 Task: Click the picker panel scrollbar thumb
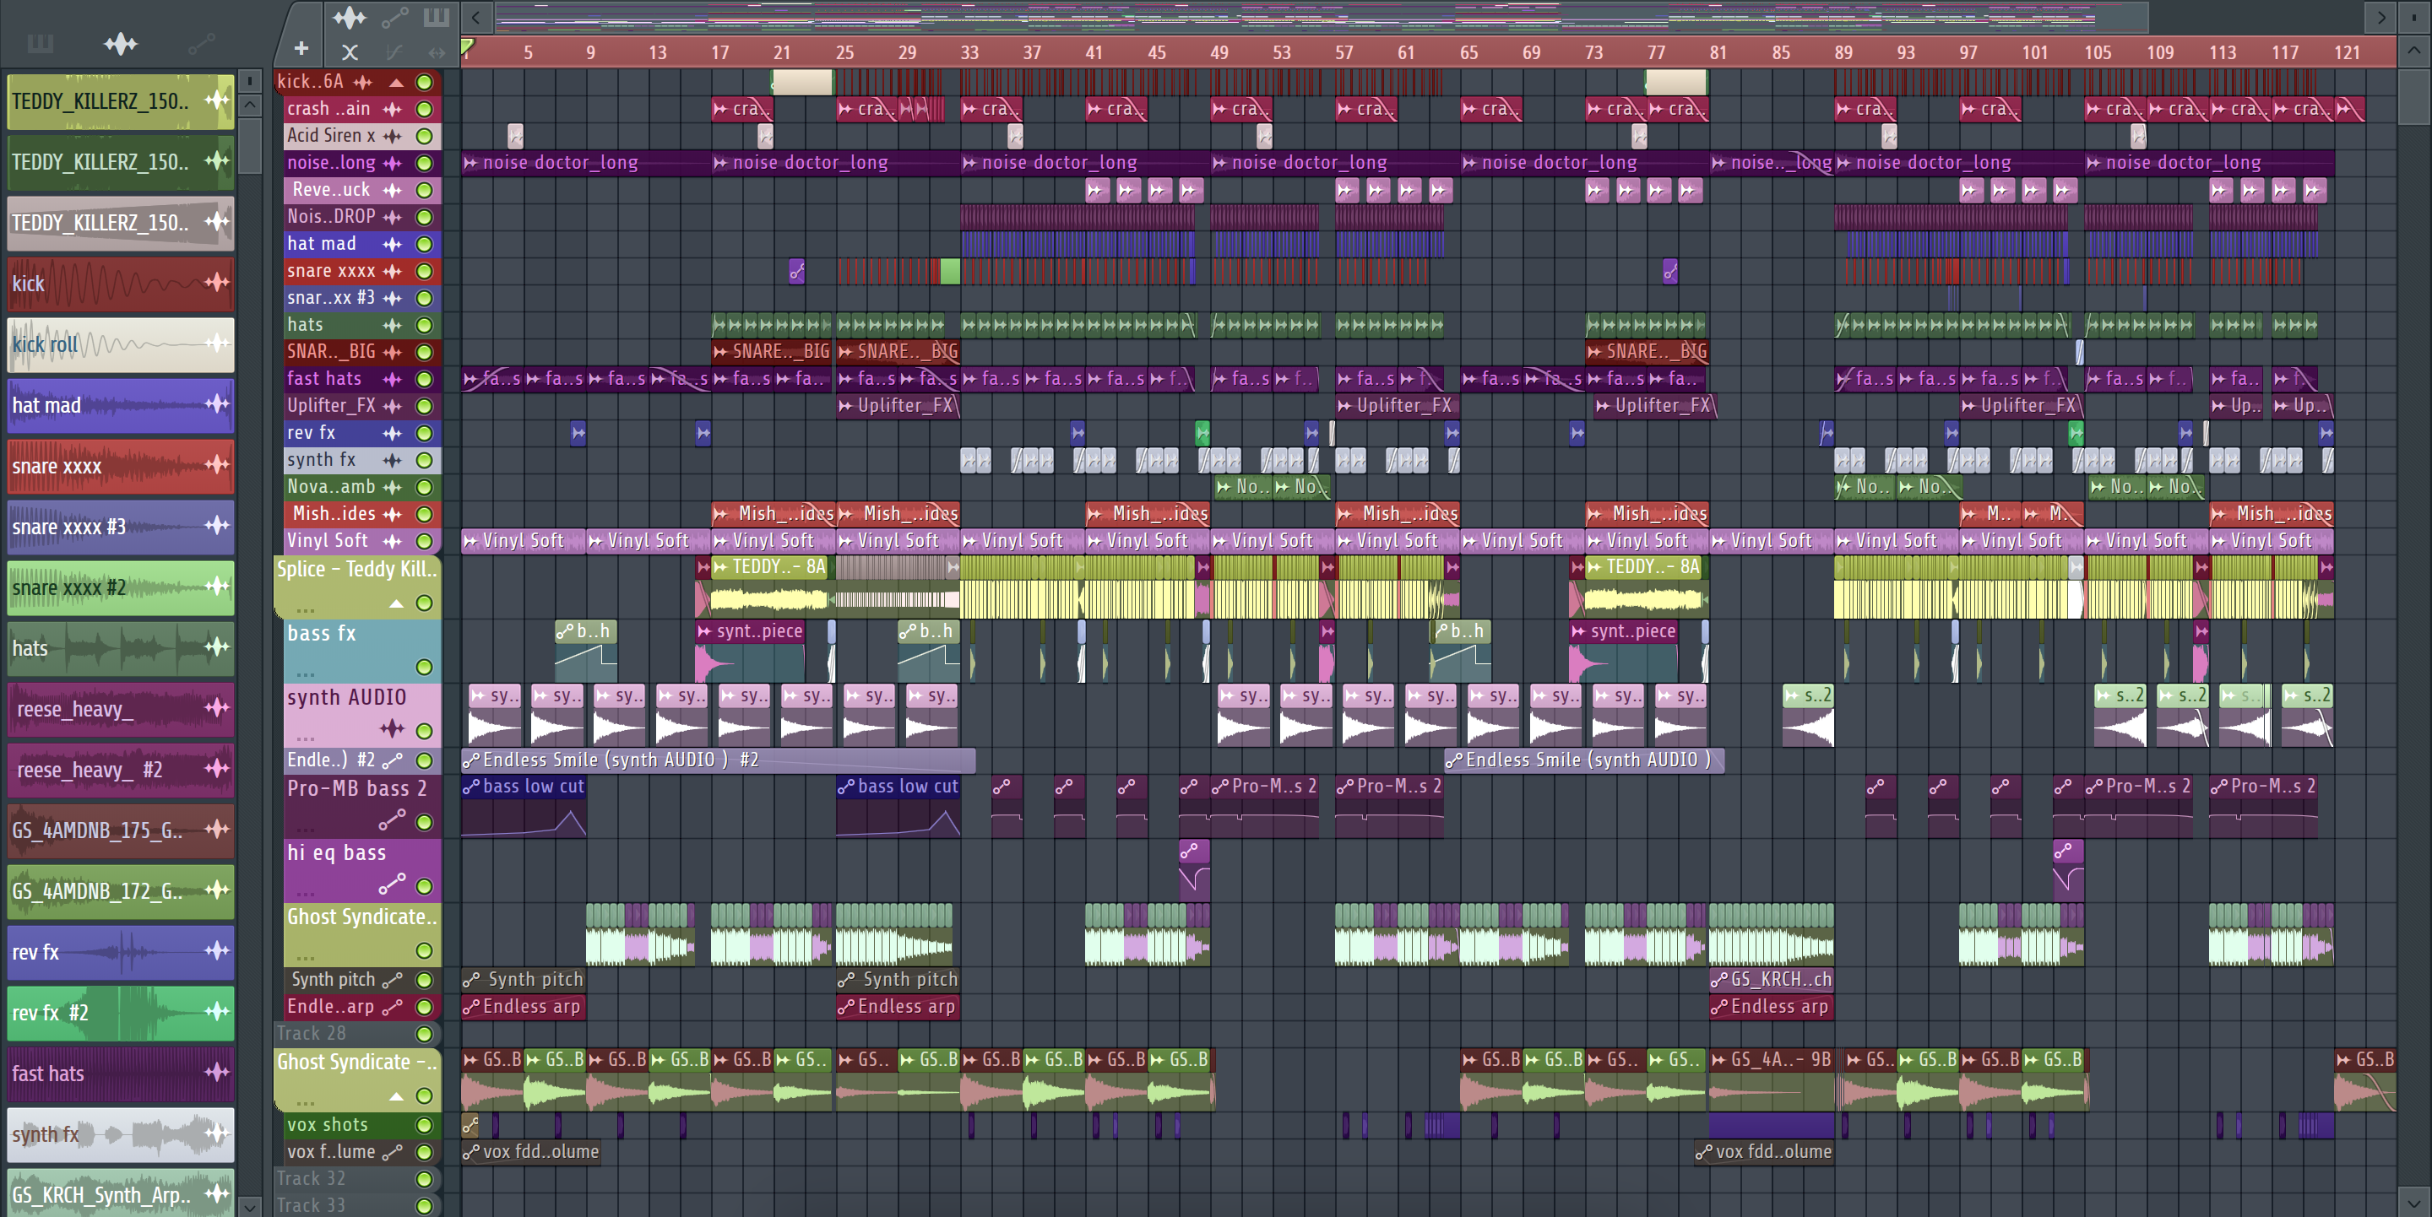pos(249,144)
